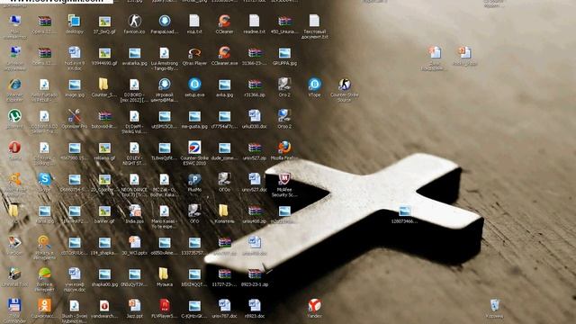
Task: Launch the Counter-Strike ESWC 2010 shortcut
Action: click(194, 148)
